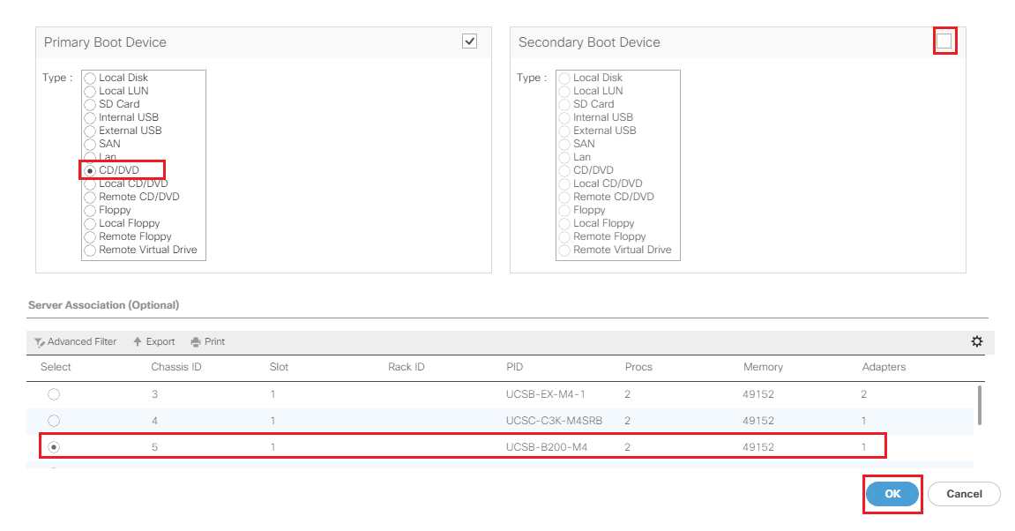Image resolution: width=1015 pixels, height=531 pixels.
Task: Select Remote Floppy under Secondary Boot Device
Action: coord(564,237)
